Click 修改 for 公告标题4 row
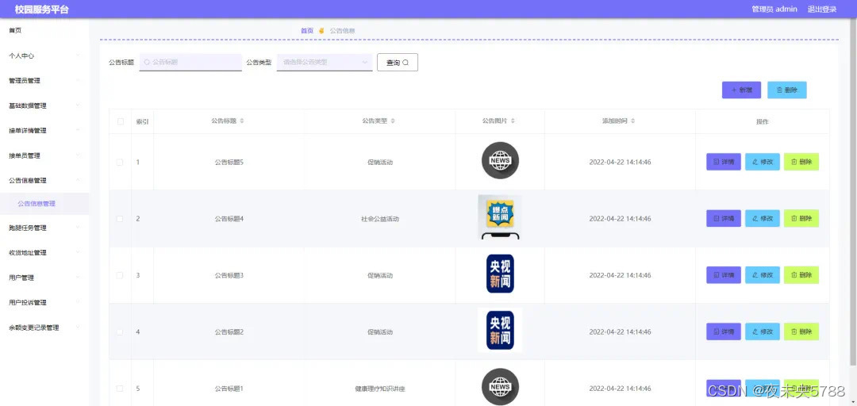The width and height of the screenshot is (857, 406). pos(762,219)
